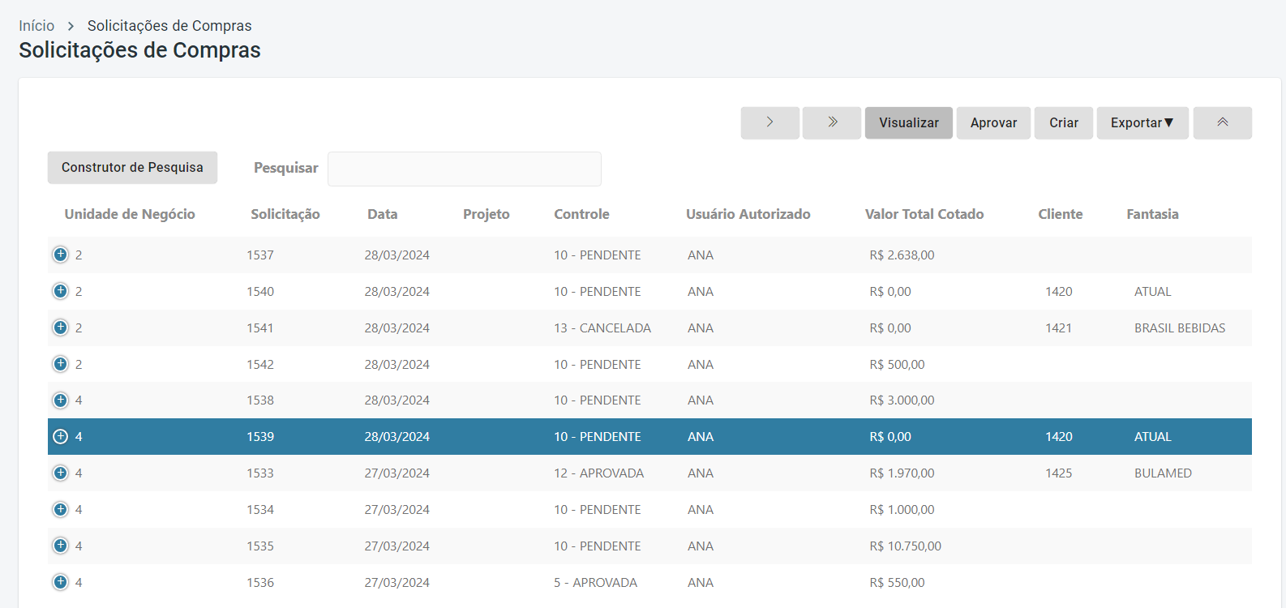Click client code 1425

[x=1059, y=473]
